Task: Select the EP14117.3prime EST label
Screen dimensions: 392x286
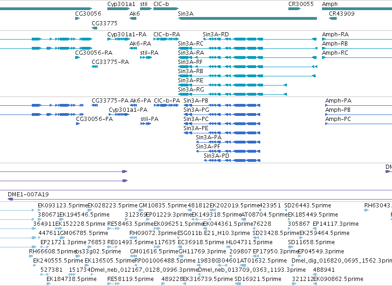Action: click(x=336, y=224)
